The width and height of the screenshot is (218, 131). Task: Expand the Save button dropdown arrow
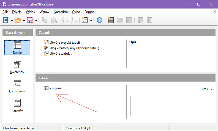tap(36, 20)
